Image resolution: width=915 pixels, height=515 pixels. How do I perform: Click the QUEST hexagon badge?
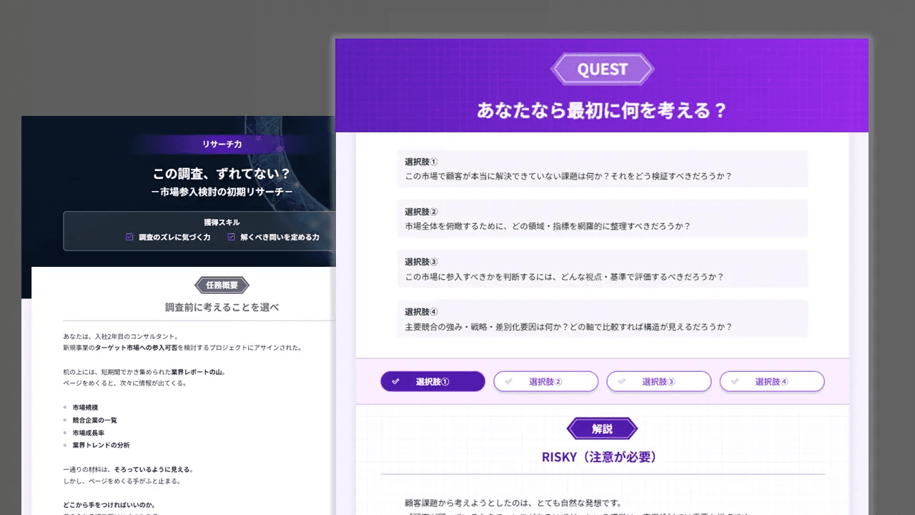[602, 69]
